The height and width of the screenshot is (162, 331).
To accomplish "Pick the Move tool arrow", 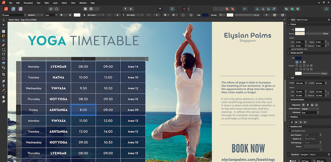I will tap(4, 20).
